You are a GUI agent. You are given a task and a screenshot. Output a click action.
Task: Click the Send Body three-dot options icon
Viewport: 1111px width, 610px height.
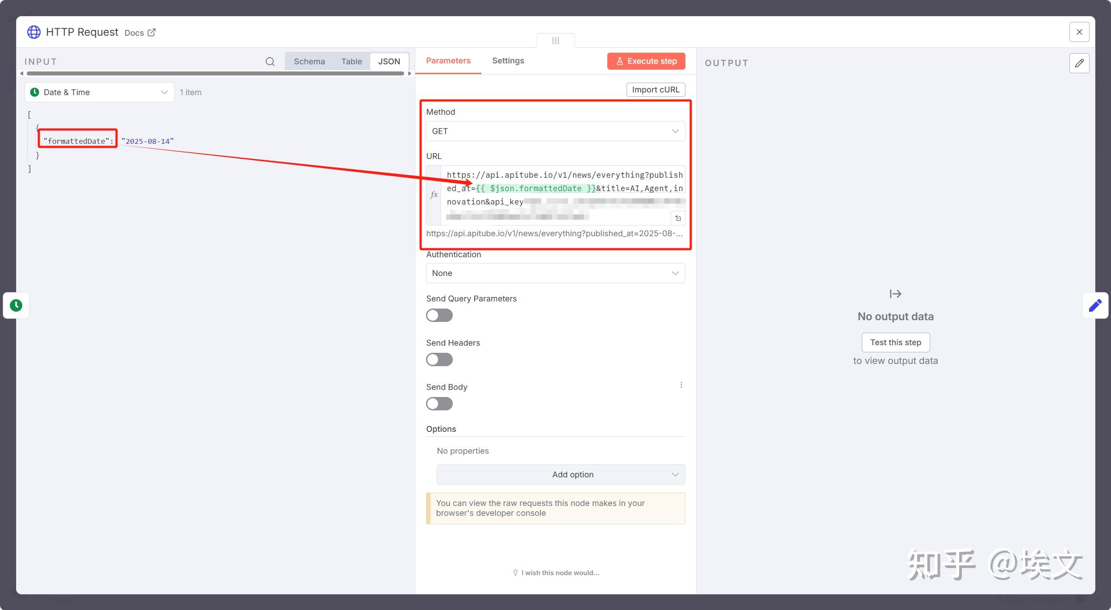point(681,385)
